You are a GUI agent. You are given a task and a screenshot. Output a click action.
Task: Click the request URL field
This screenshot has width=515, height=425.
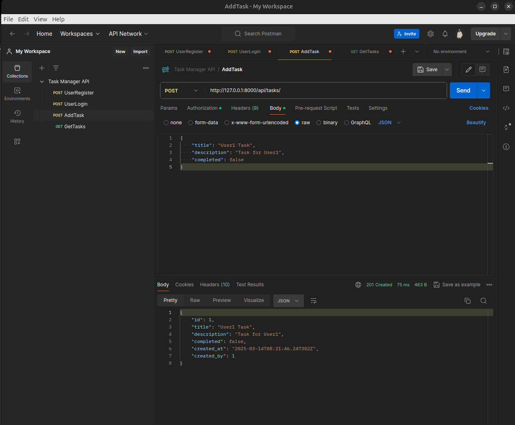326,90
